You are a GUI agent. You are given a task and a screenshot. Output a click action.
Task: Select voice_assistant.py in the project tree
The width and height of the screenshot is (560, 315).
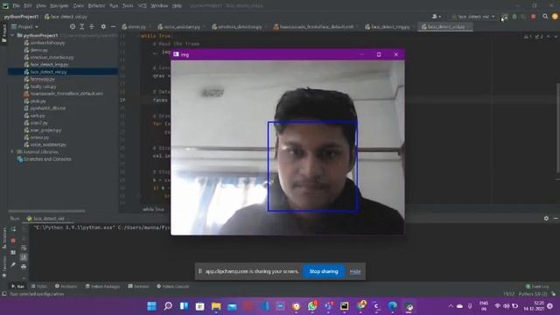(45, 144)
